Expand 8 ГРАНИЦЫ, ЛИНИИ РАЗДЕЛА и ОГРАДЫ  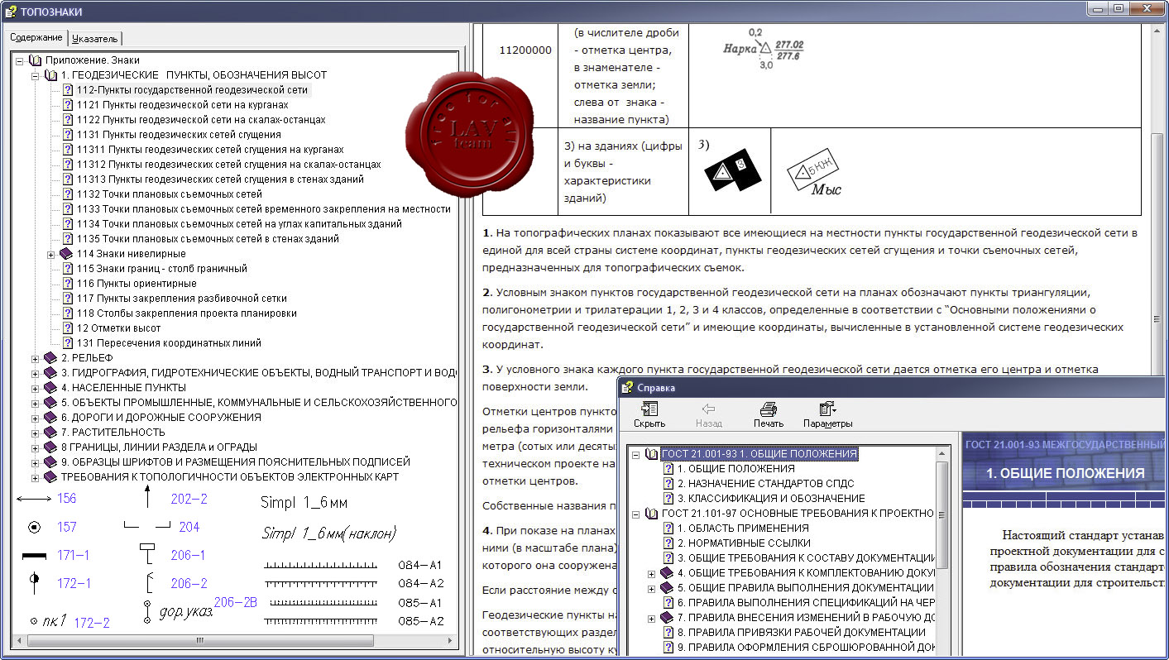(36, 447)
